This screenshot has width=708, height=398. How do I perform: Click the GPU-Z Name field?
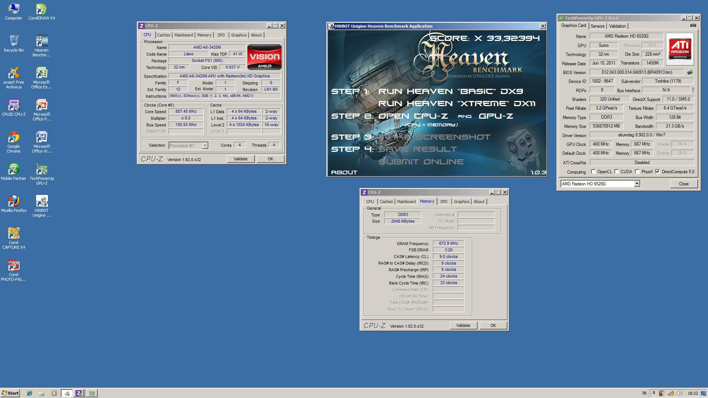click(626, 36)
